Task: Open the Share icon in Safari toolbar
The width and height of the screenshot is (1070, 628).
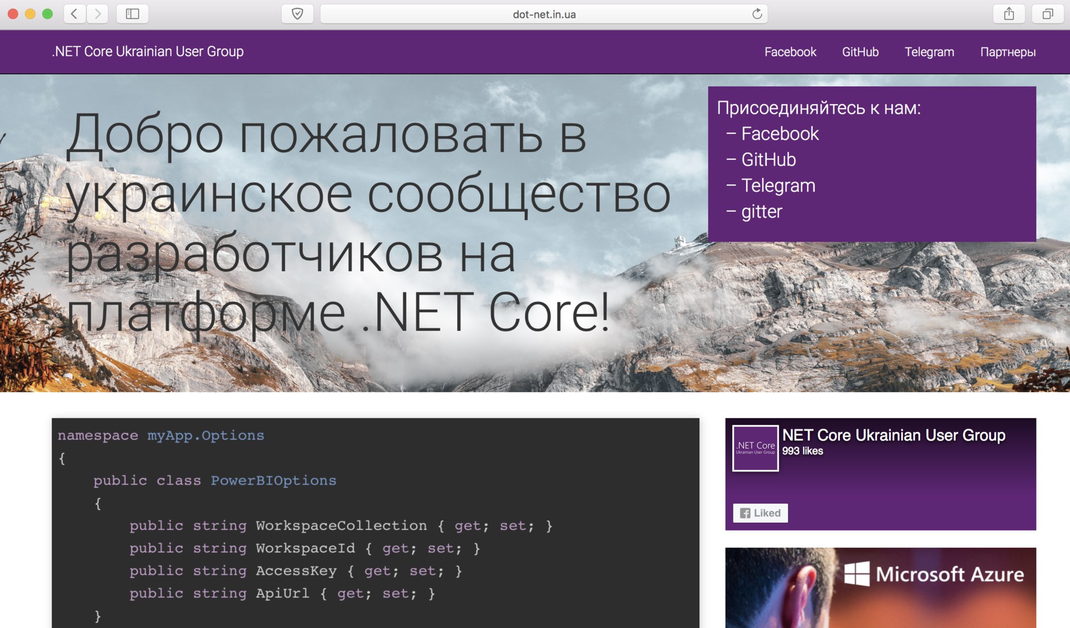Action: 1009,14
